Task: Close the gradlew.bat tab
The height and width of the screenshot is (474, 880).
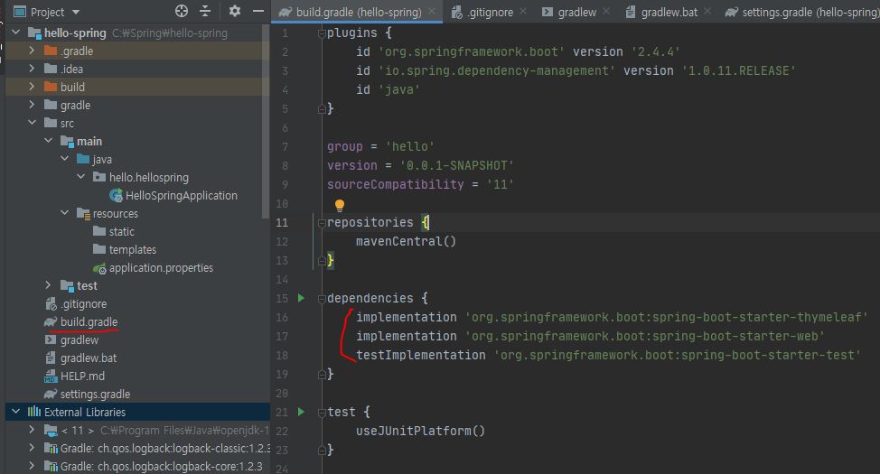Action: 707,11
